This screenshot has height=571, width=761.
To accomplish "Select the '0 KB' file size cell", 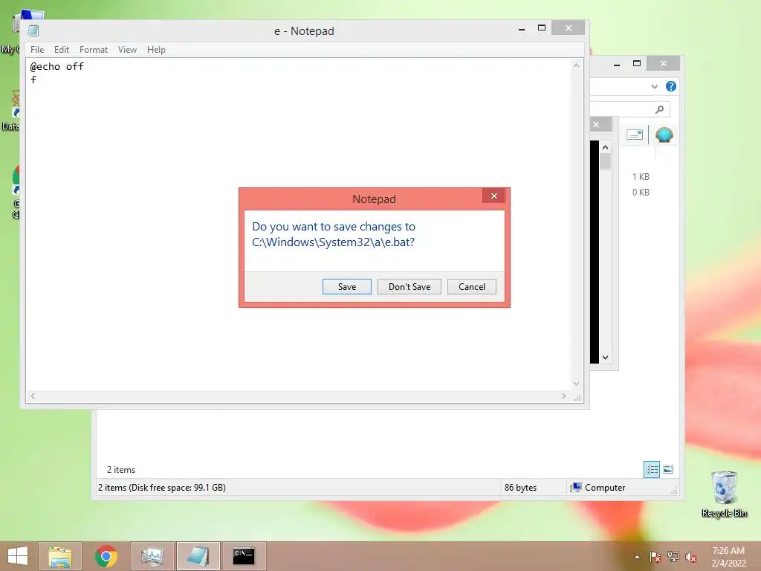I will 641,193.
